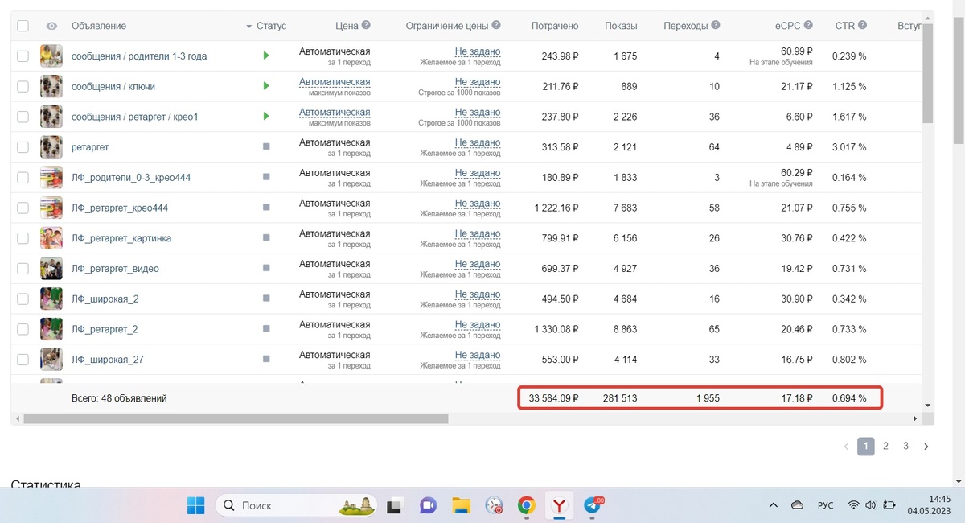
Task: Click the horizontal scrollbar under the table
Action: point(236,418)
